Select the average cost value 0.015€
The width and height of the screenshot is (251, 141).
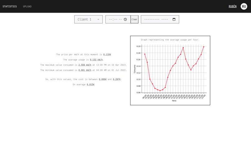91,84
